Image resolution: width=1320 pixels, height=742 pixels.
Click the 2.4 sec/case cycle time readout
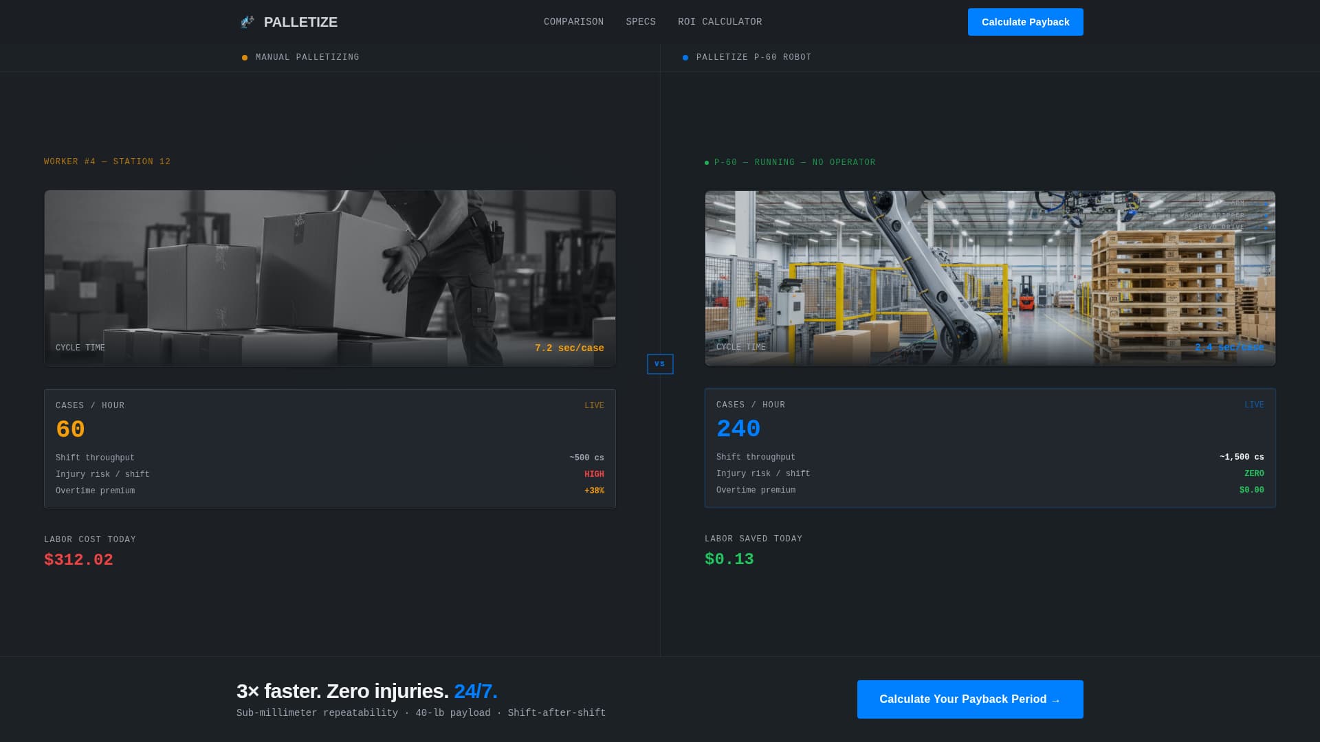[1229, 348]
